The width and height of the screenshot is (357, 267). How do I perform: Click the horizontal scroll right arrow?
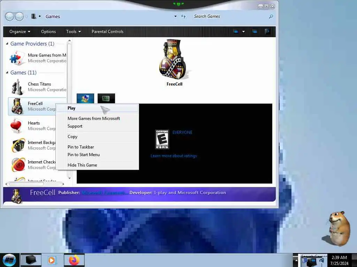point(63,184)
